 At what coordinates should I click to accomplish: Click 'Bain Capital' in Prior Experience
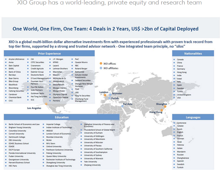pos(14,66)
